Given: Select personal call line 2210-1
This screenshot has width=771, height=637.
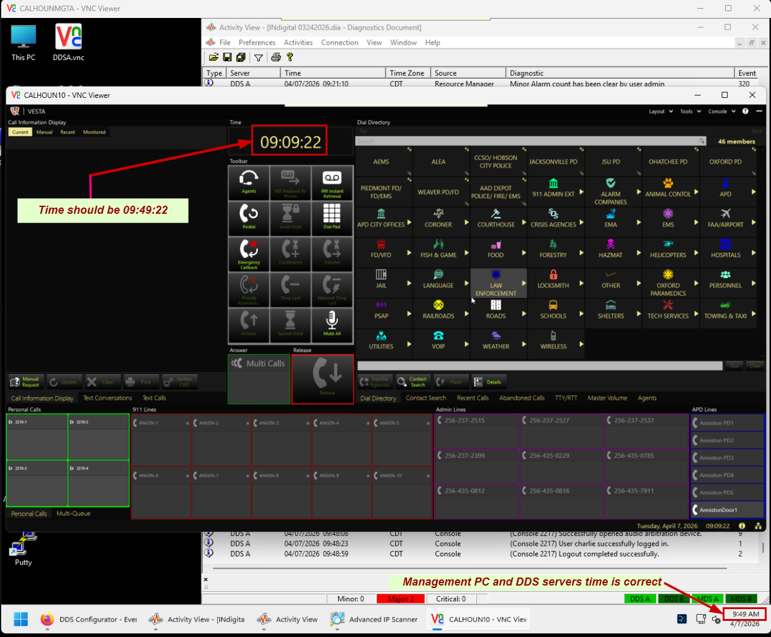Looking at the screenshot, I should pos(37,437).
